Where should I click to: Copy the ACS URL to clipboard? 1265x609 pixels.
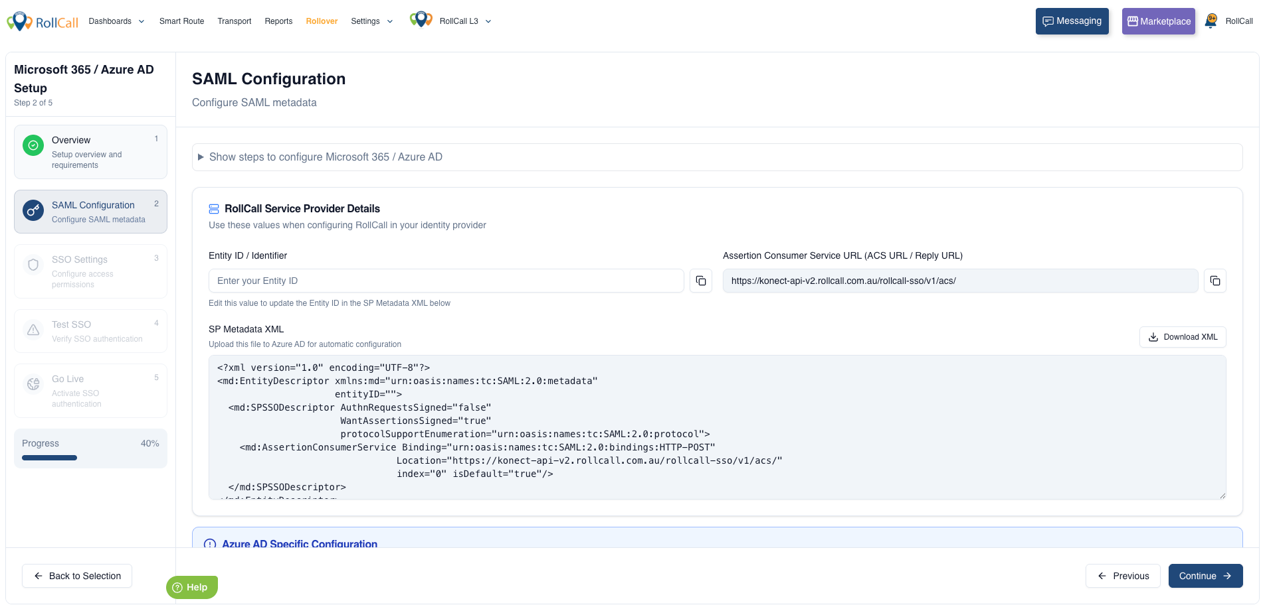[x=1215, y=281]
